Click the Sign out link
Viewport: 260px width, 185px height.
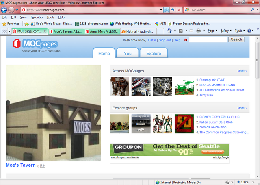(165, 40)
